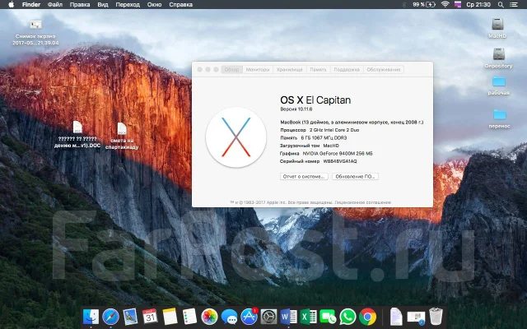Open the Trash in the Dock
The image size is (527, 329).
pyautogui.click(x=436, y=317)
